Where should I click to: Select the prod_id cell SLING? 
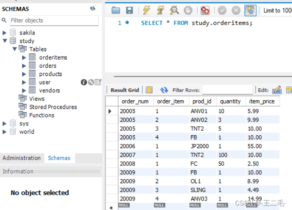pyautogui.click(x=203, y=190)
